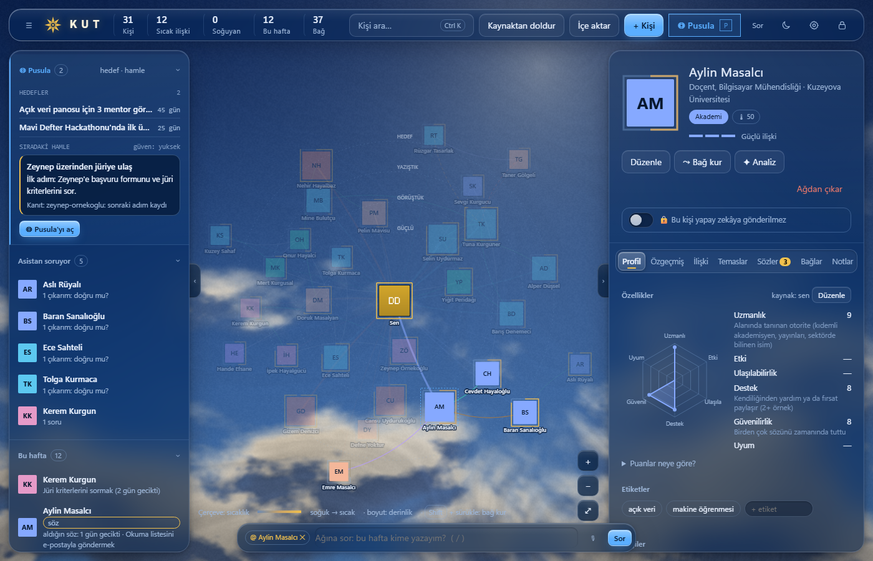Click 'Ağdan çıkar' link
This screenshot has height=561, width=873.
tap(819, 189)
